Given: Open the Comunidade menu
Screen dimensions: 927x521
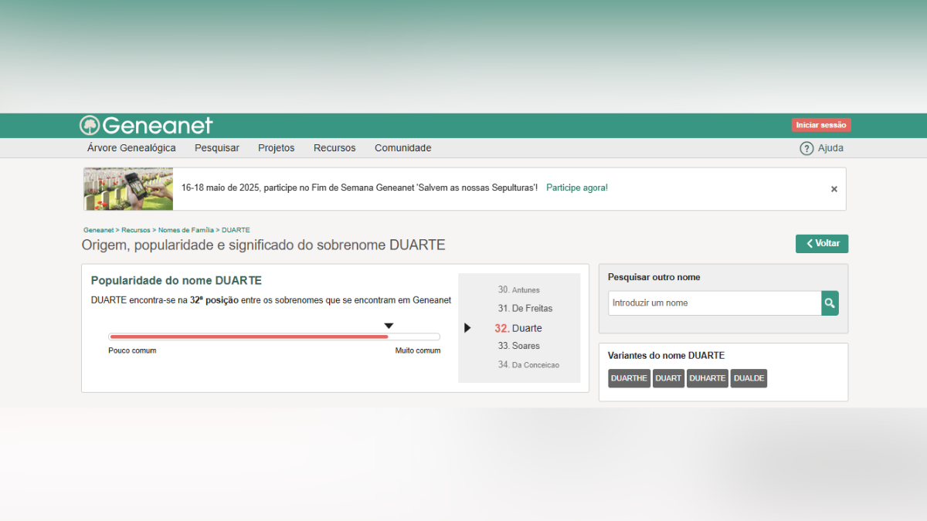Looking at the screenshot, I should coord(402,148).
